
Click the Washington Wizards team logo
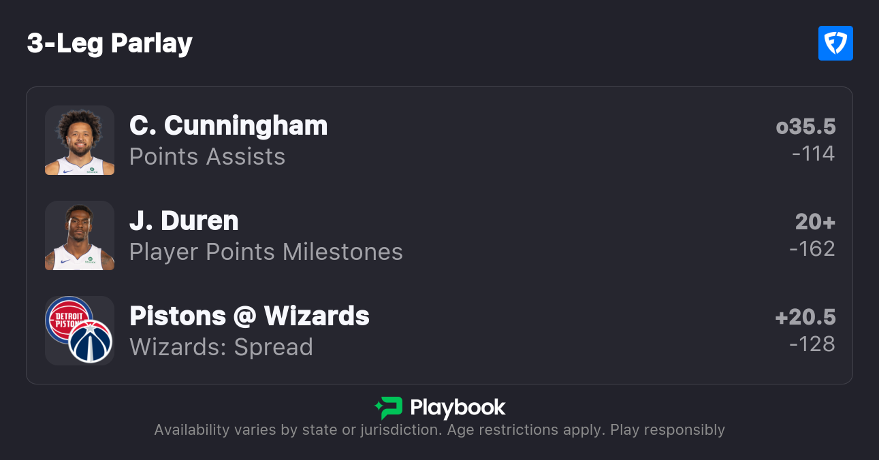91,342
